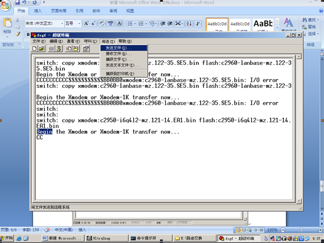Image resolution: width=324 pixels, height=243 pixels.
Task: Switch to Print Layout view in Word status bar
Action: tap(238, 230)
